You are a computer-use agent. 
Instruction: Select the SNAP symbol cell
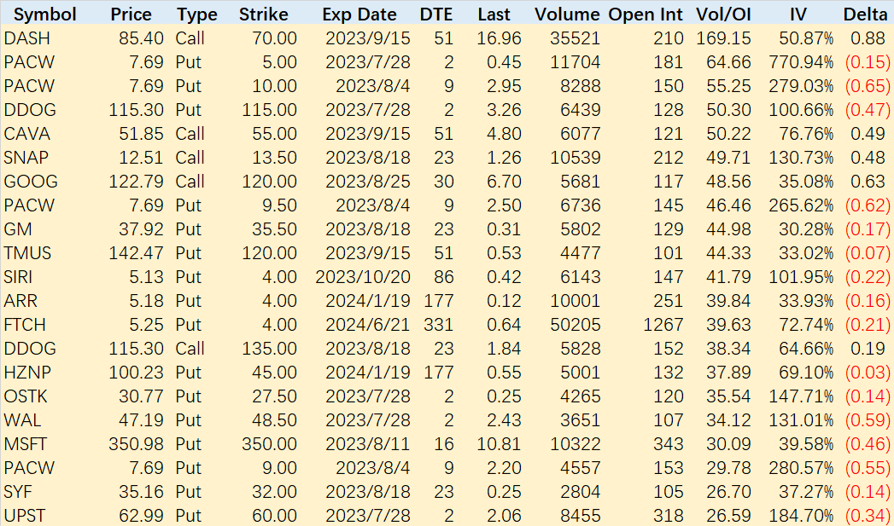pos(26,158)
